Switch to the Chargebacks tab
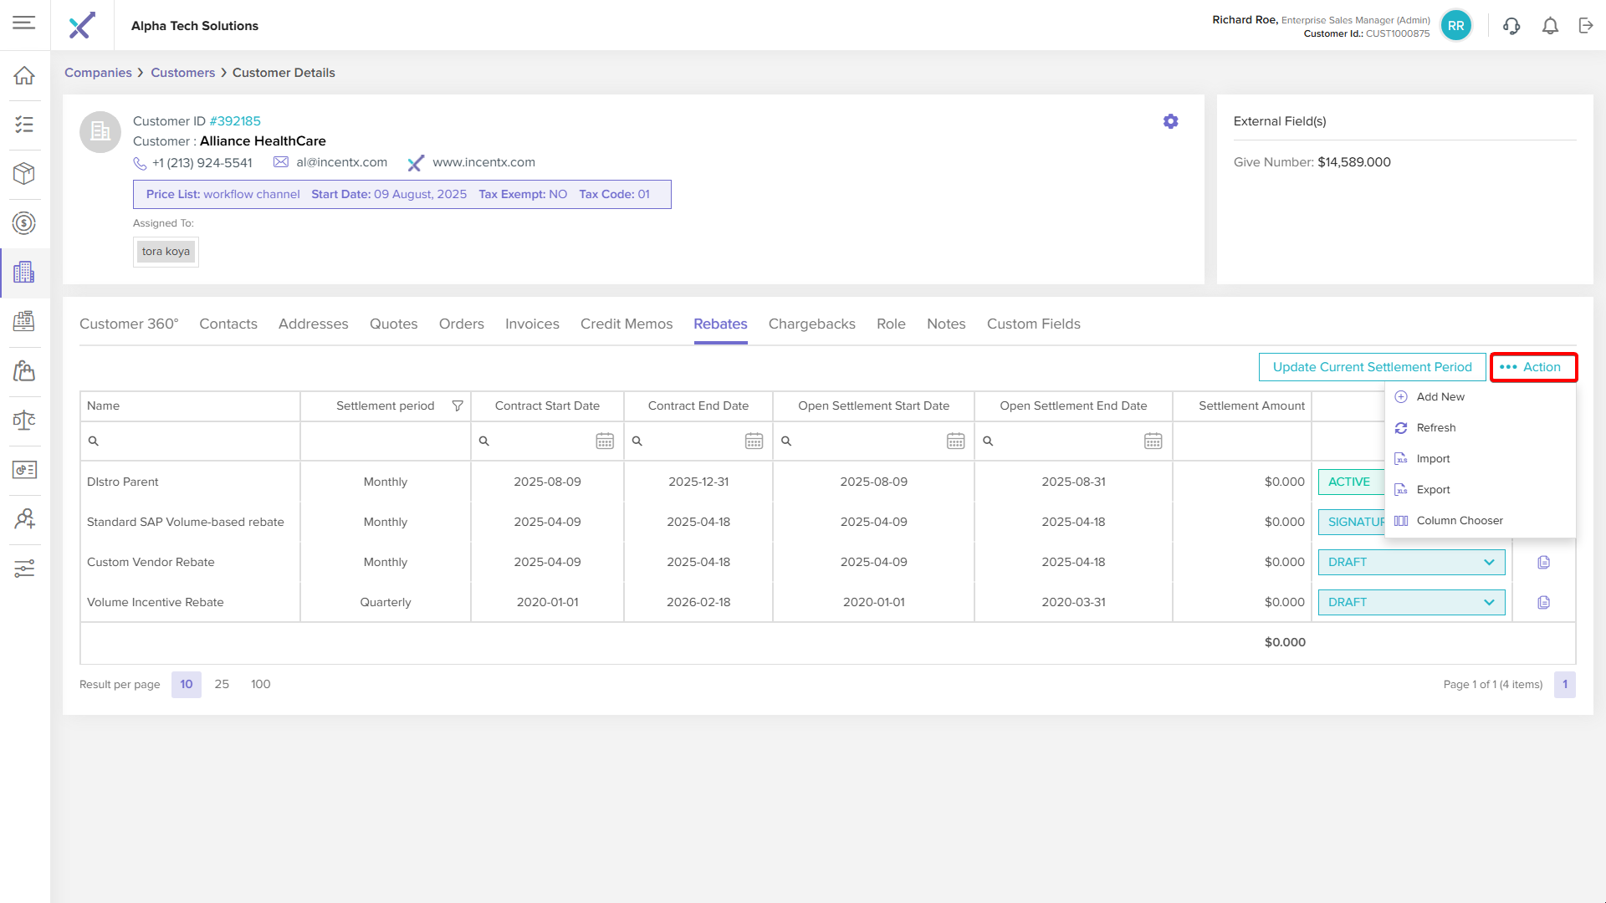This screenshot has height=903, width=1606. coord(811,324)
